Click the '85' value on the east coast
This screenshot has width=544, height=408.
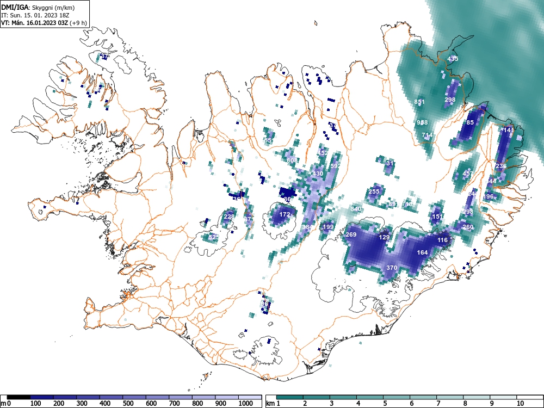470,122
